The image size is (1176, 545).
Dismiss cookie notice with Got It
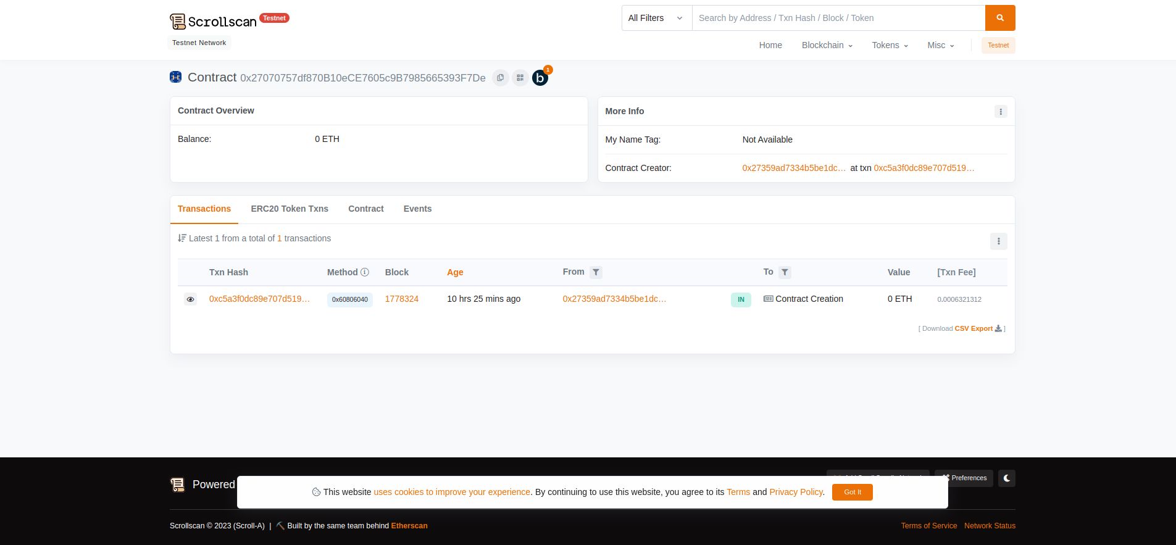click(853, 492)
